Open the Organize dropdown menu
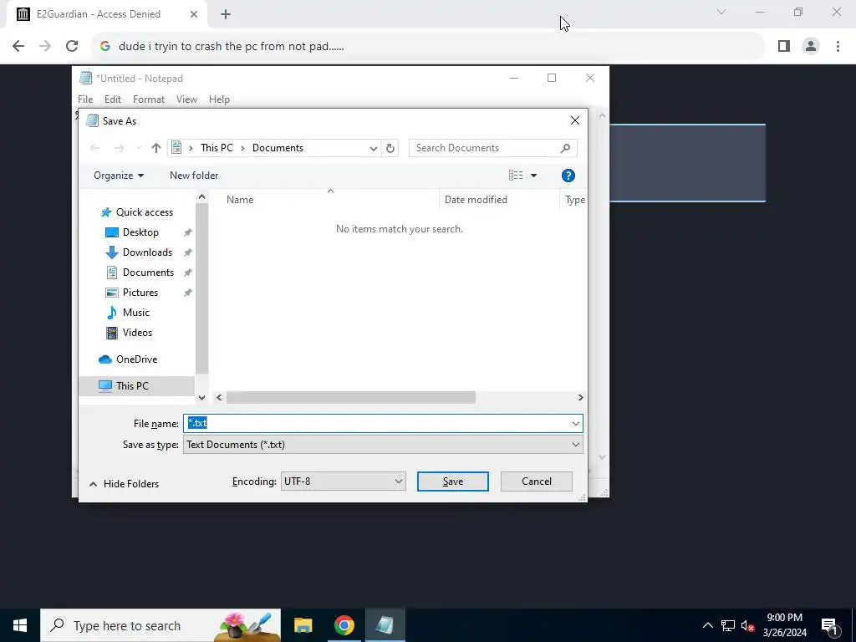Image resolution: width=856 pixels, height=642 pixels. [x=119, y=176]
